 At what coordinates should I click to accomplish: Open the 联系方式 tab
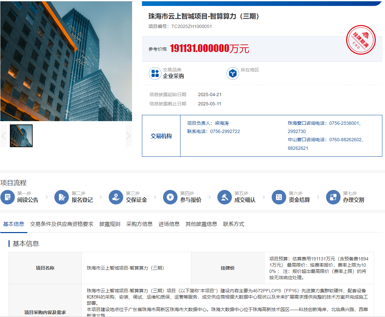pyautogui.click(x=234, y=224)
